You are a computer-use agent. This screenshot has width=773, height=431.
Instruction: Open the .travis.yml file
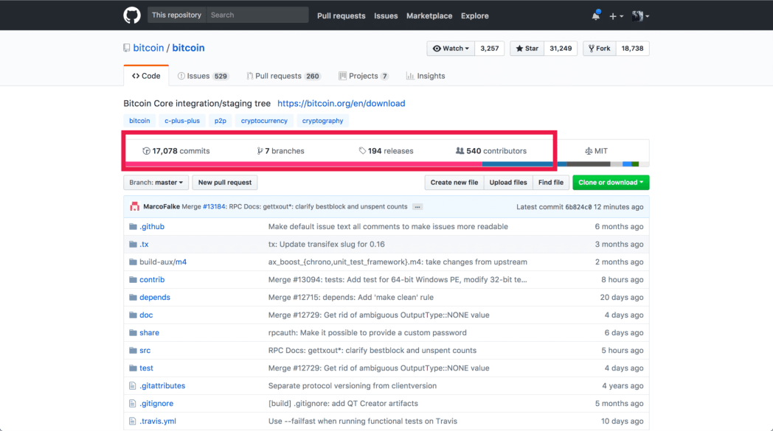[158, 421]
